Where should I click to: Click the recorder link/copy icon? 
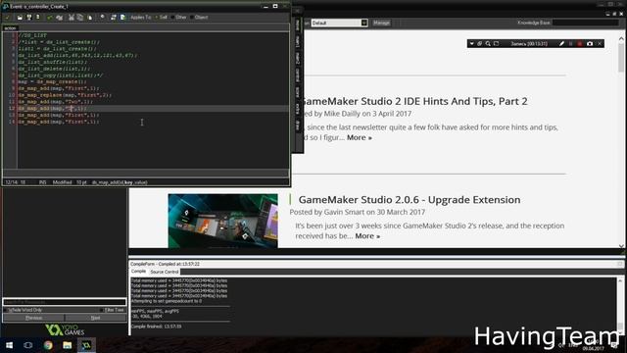click(479, 43)
